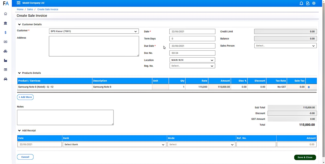The height and width of the screenshot is (164, 325).
Task: Open the Select Bank dropdown
Action: 114,145
